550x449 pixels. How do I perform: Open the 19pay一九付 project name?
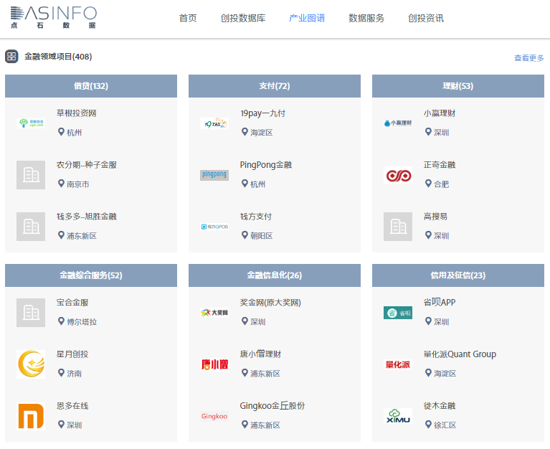262,113
